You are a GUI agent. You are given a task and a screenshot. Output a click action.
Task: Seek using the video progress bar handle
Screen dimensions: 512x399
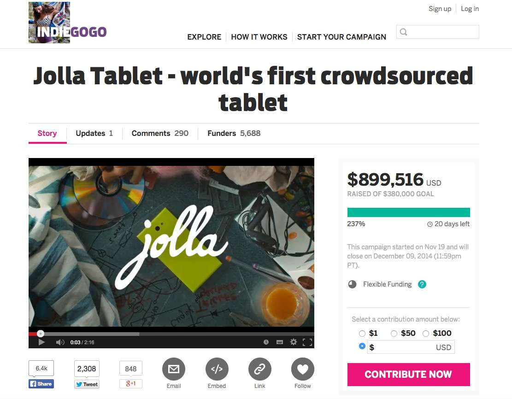(x=41, y=334)
